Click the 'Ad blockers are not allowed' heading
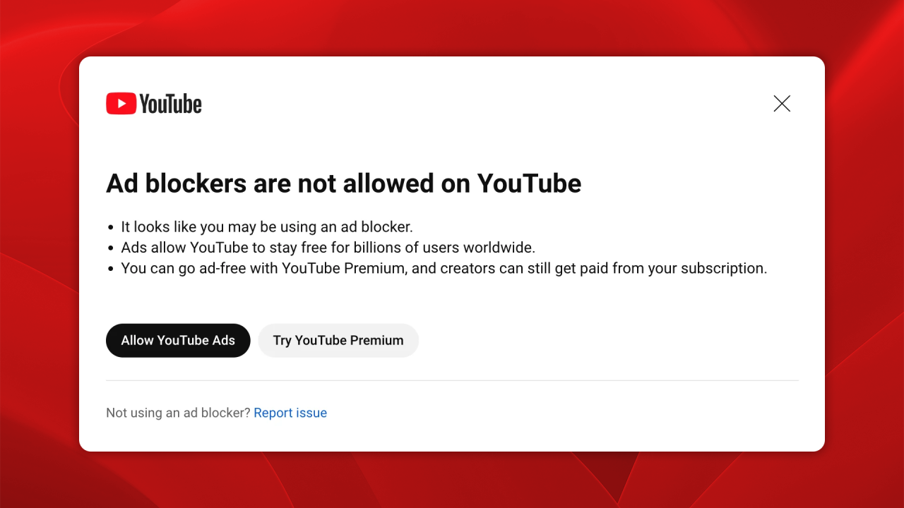This screenshot has height=508, width=904. (x=343, y=183)
